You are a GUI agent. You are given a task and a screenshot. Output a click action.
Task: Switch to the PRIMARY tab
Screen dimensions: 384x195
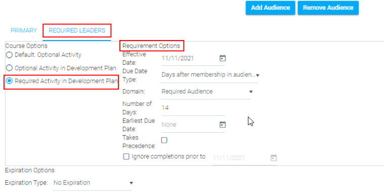point(24,30)
